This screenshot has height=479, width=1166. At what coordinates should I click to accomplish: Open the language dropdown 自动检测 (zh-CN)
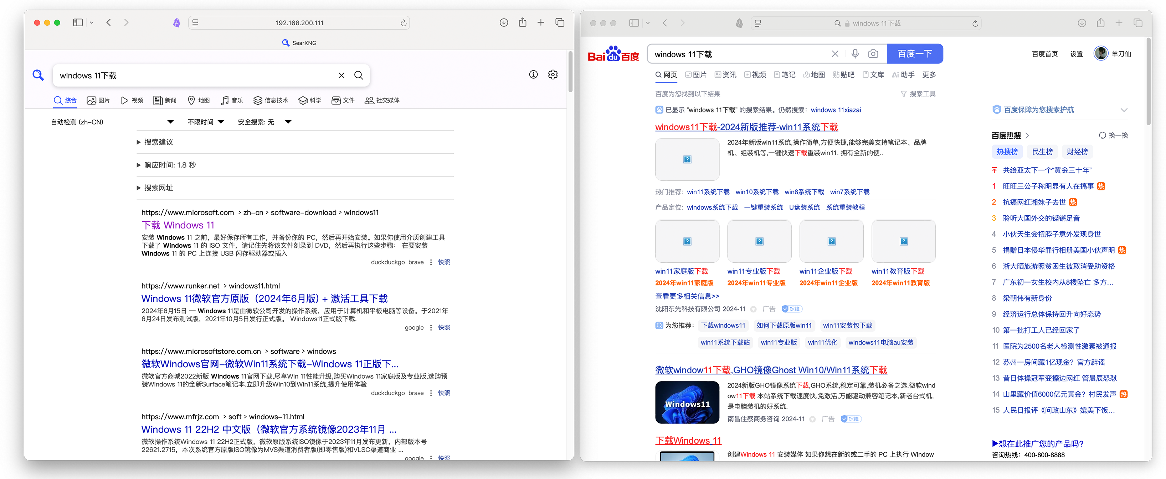click(112, 122)
